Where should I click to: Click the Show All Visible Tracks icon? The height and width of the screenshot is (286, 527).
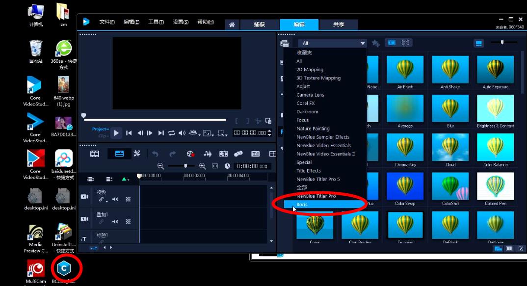90,179
